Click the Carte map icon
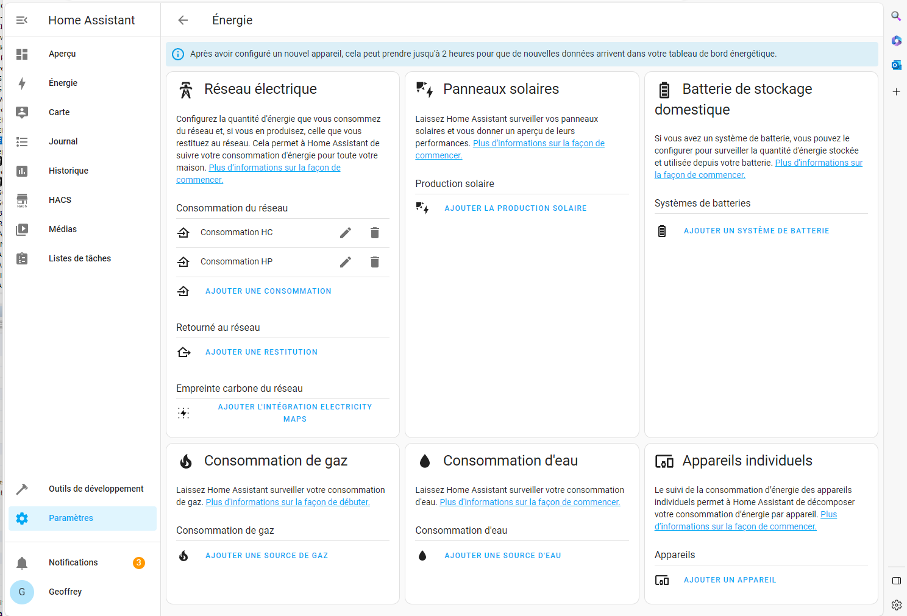Viewport: 907px width, 616px height. 22,113
